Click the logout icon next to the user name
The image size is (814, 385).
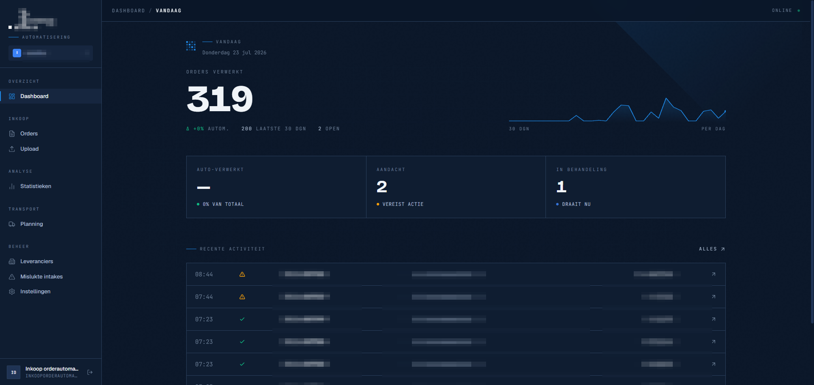pos(90,372)
